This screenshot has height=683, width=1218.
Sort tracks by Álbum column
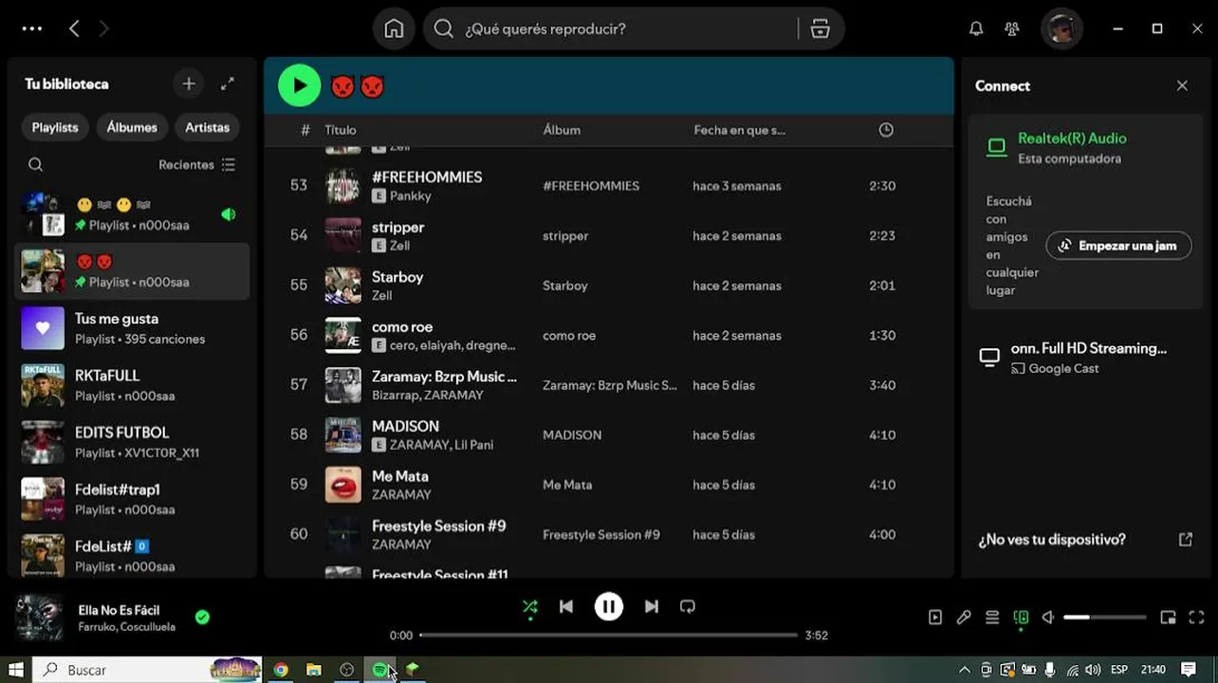point(562,130)
